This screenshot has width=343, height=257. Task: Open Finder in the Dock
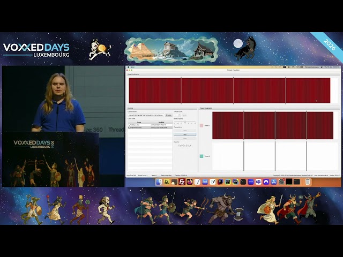[159, 182]
